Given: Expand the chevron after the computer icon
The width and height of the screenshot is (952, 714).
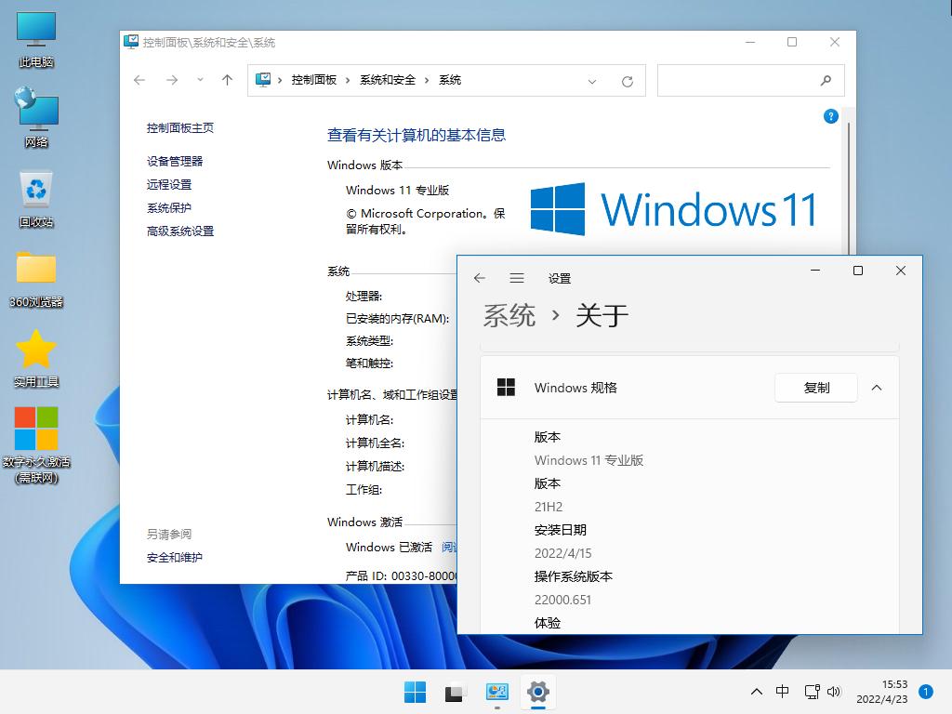Looking at the screenshot, I should [280, 80].
